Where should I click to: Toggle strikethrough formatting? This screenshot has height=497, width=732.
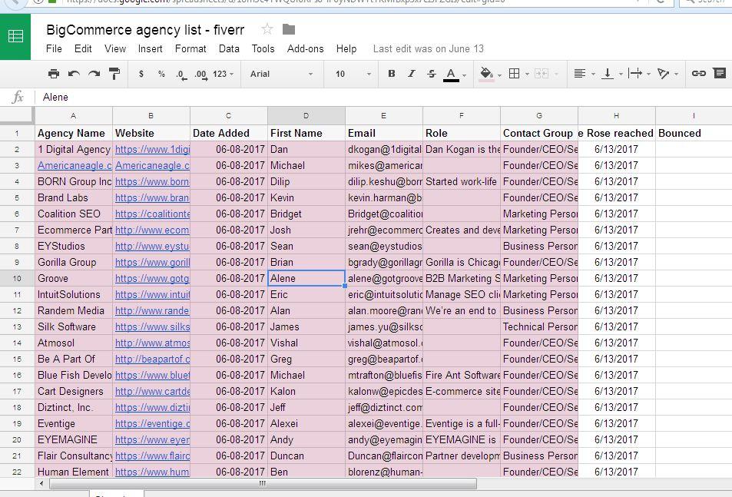pos(430,73)
